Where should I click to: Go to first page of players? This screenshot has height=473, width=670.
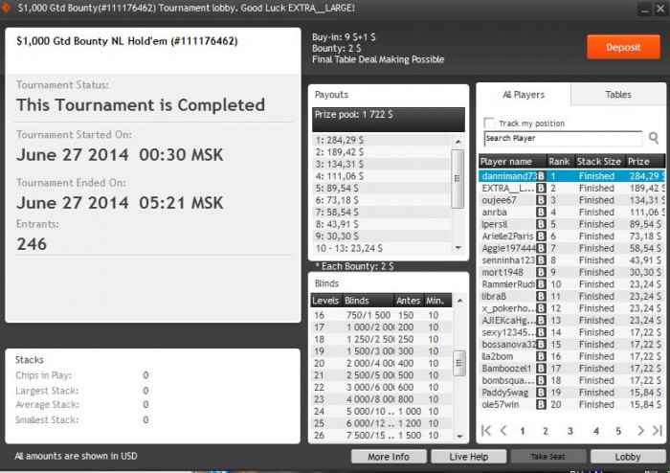click(x=486, y=431)
